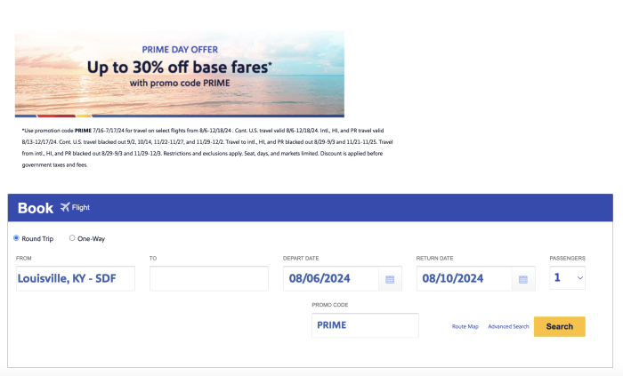Screen dimensions: 623x376
Task: Switch to the Flight tab label
Action: [81, 208]
